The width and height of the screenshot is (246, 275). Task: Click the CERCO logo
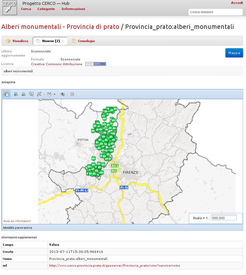pos(9,7)
